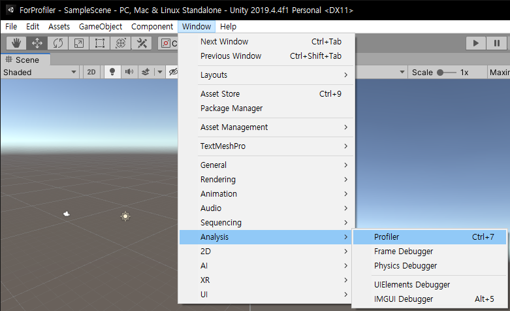510x311 pixels.
Task: Open the Frame Debugger
Action: click(430, 251)
